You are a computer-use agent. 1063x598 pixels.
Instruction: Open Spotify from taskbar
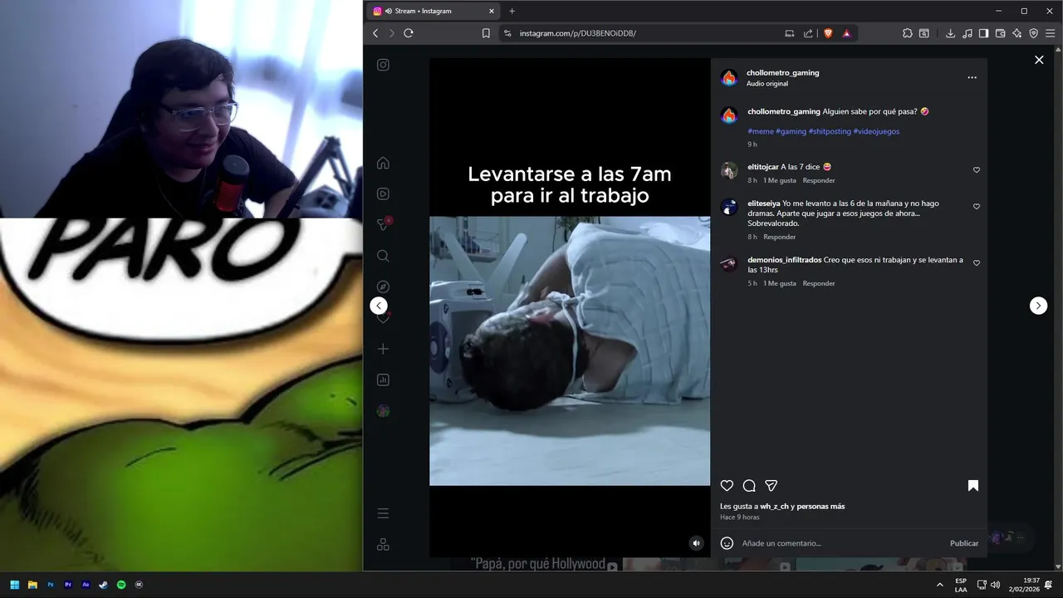click(121, 585)
